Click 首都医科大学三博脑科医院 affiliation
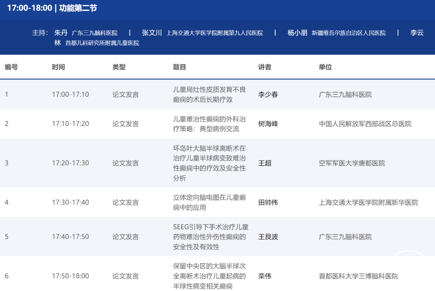 [358, 276]
